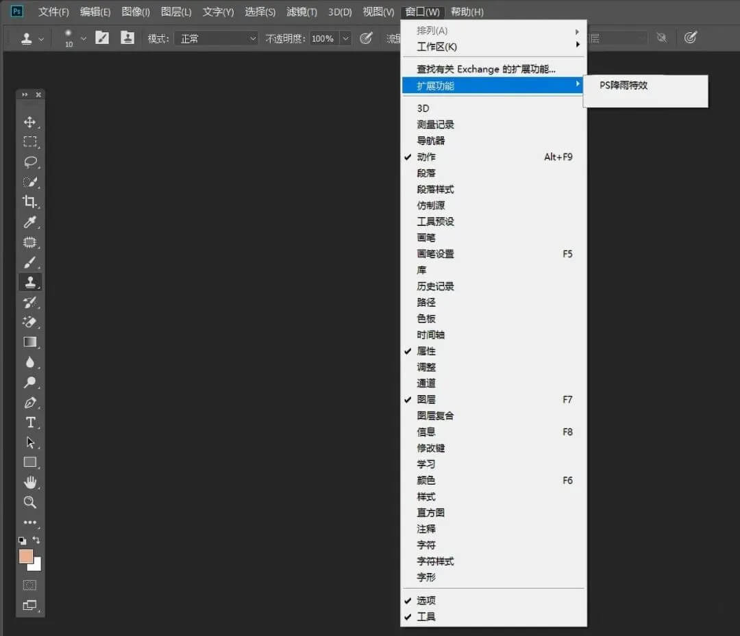Select the Gradient tool
740x636 pixels.
[29, 342]
